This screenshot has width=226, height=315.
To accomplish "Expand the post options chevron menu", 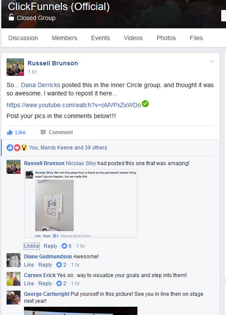I will click(212, 61).
